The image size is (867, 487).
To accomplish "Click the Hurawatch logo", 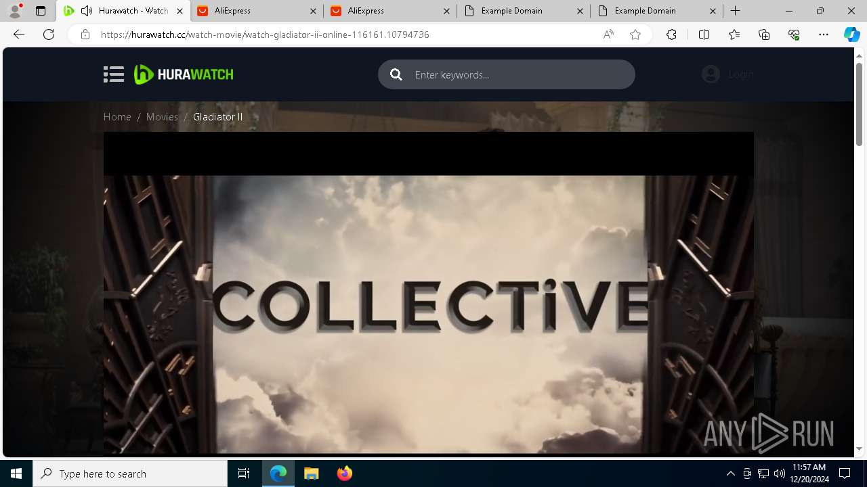I will [184, 74].
